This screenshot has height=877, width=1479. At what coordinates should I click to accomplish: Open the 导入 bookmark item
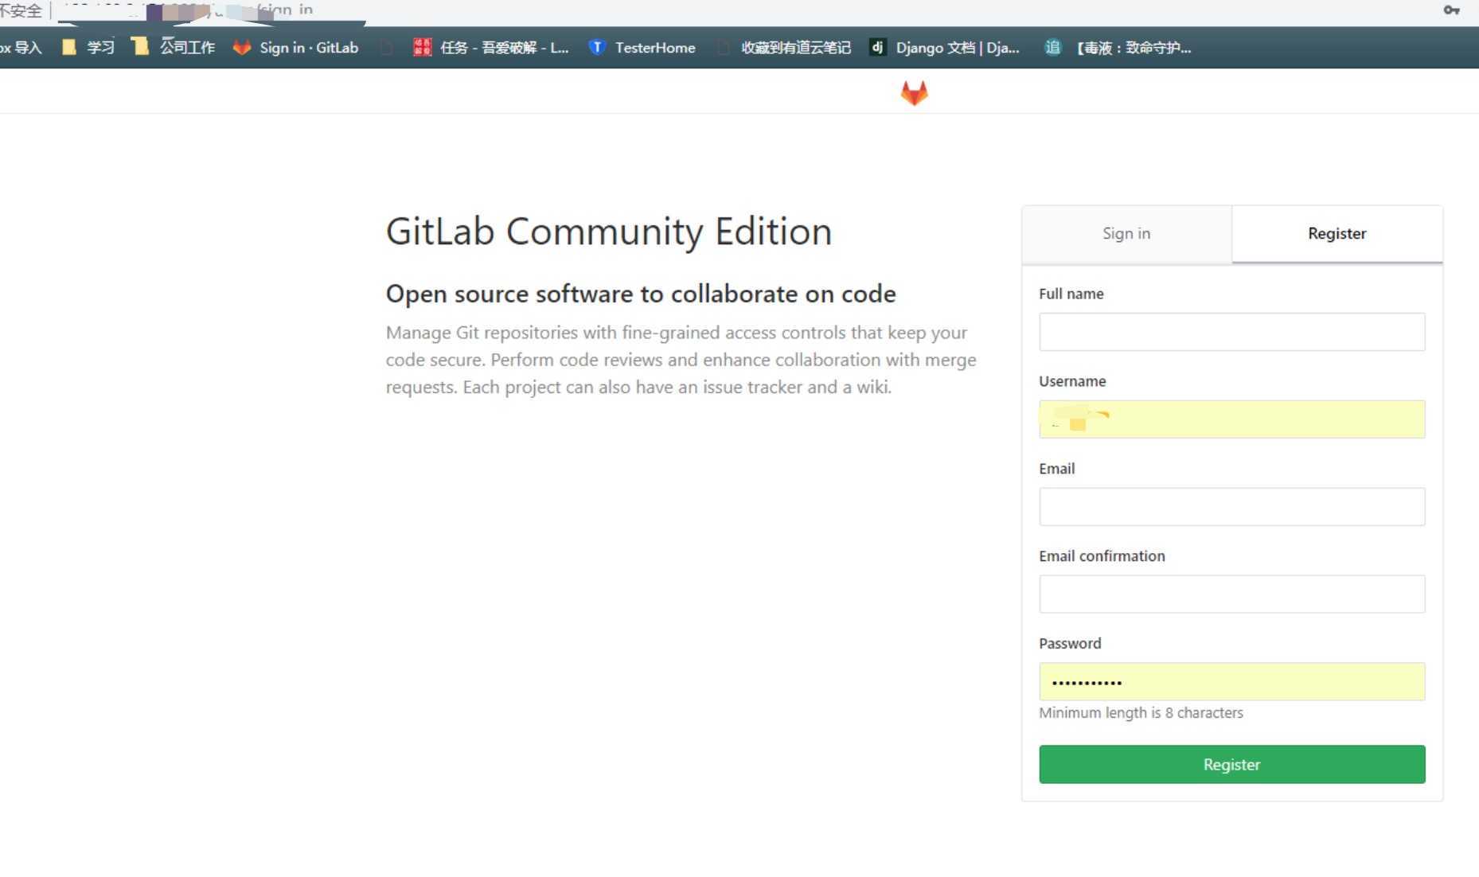click(21, 48)
